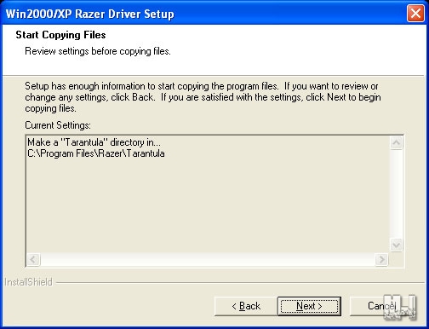
Task: Click the 'Make a "Tarantula" directory in...' line
Action: click(x=94, y=142)
